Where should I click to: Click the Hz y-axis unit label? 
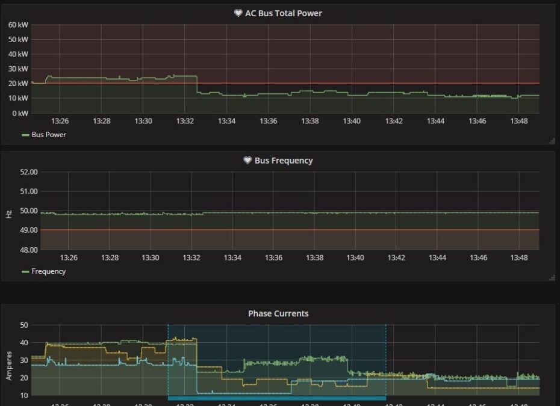point(9,214)
